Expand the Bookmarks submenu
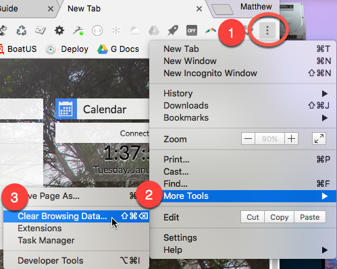 243,117
